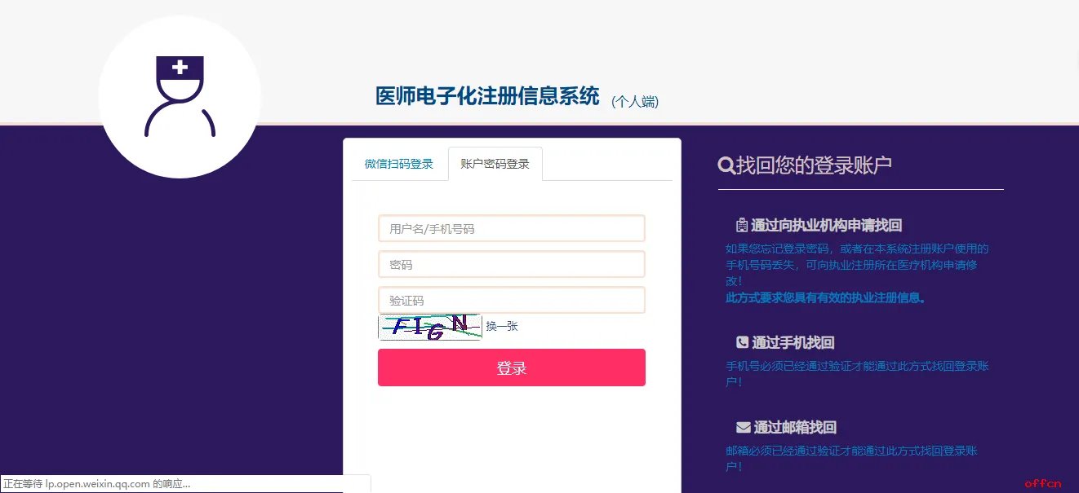1079x493 pixels.
Task: Switch to the 微信扫码登录 tab
Action: pos(398,164)
